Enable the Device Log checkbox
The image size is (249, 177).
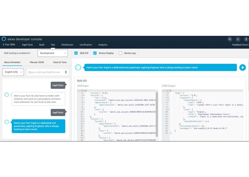(120, 53)
